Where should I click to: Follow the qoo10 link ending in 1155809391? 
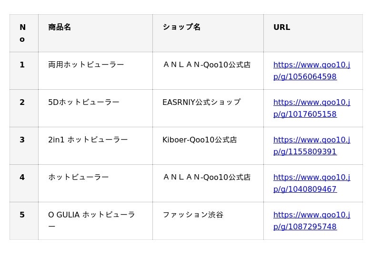(311, 146)
